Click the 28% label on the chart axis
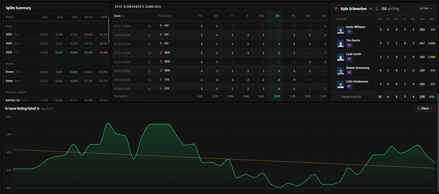The height and width of the screenshot is (194, 439). (x=9, y=188)
